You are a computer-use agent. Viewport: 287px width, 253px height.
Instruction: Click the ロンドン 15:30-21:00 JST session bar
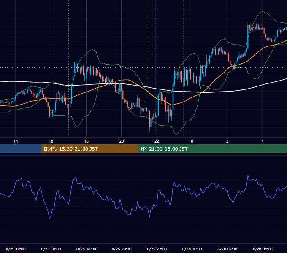89,149
